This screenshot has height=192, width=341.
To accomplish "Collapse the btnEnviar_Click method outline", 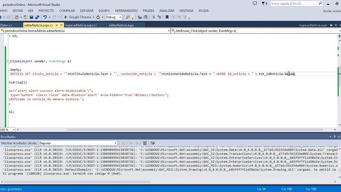I will click(x=8, y=61).
